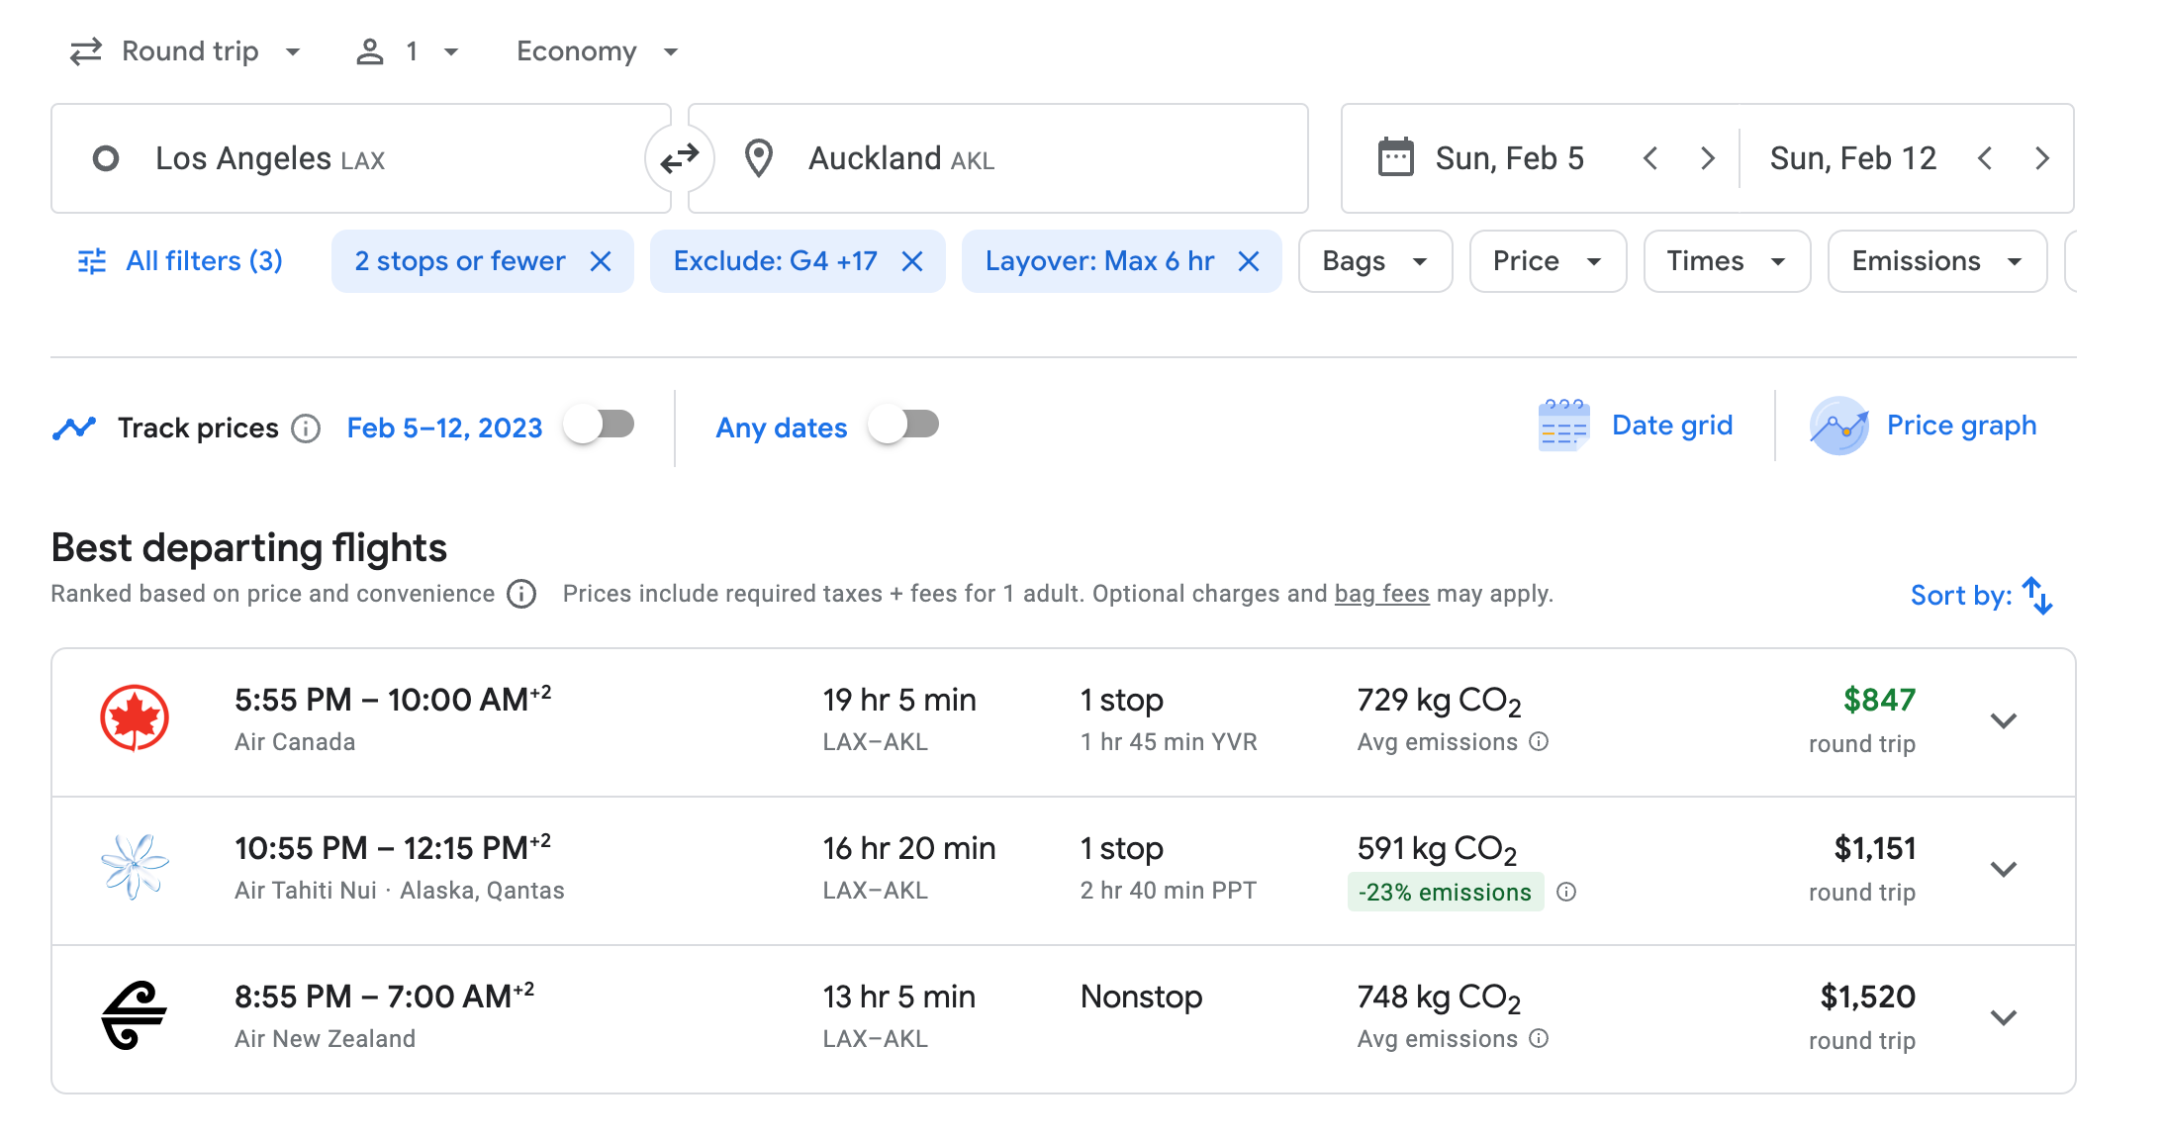
Task: Click the -23% emissions badge
Action: pos(1445,892)
